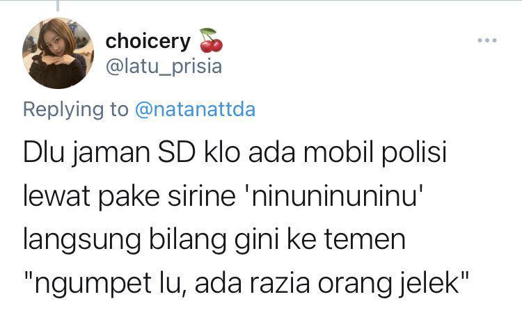This screenshot has height=331, width=522.
Task: Open the @natanattda mention link
Action: [195, 109]
